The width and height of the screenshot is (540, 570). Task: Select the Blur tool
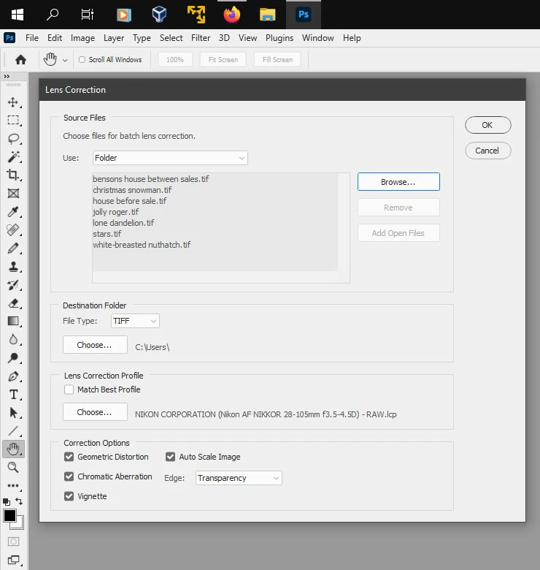13,340
